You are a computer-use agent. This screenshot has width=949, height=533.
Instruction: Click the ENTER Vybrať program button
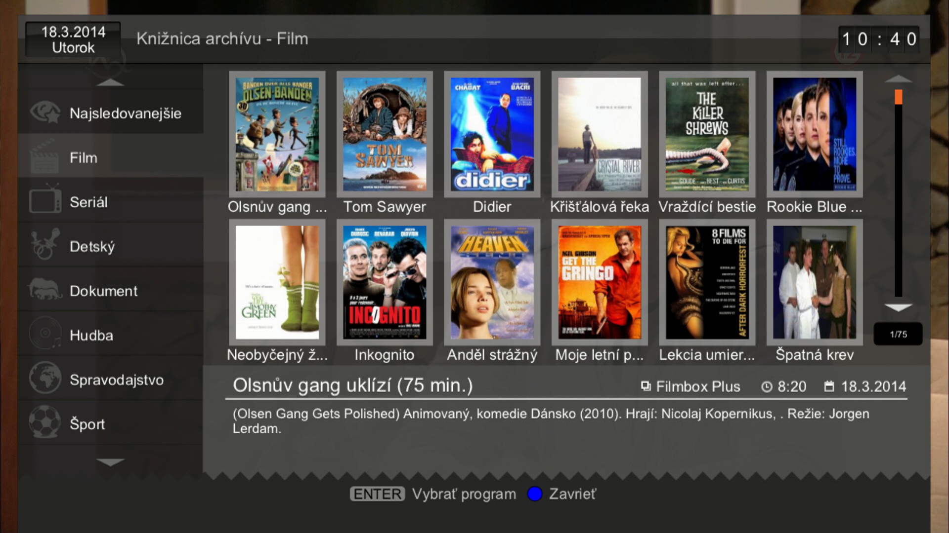(433, 494)
